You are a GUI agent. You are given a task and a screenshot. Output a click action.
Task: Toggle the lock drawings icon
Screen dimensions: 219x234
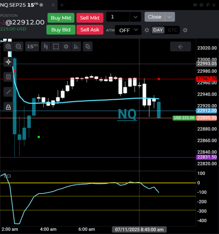point(8,107)
